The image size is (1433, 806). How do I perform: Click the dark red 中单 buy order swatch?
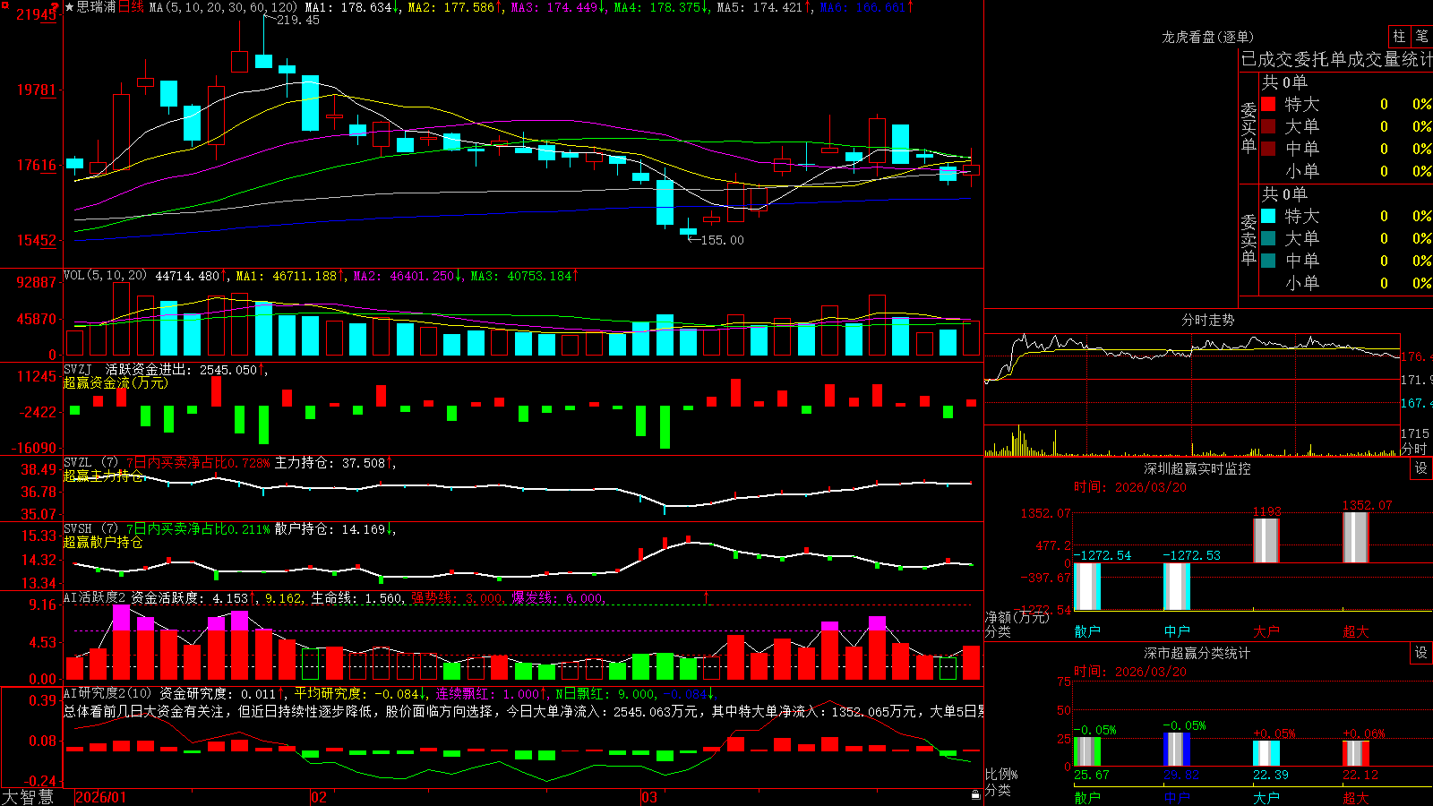1268,149
